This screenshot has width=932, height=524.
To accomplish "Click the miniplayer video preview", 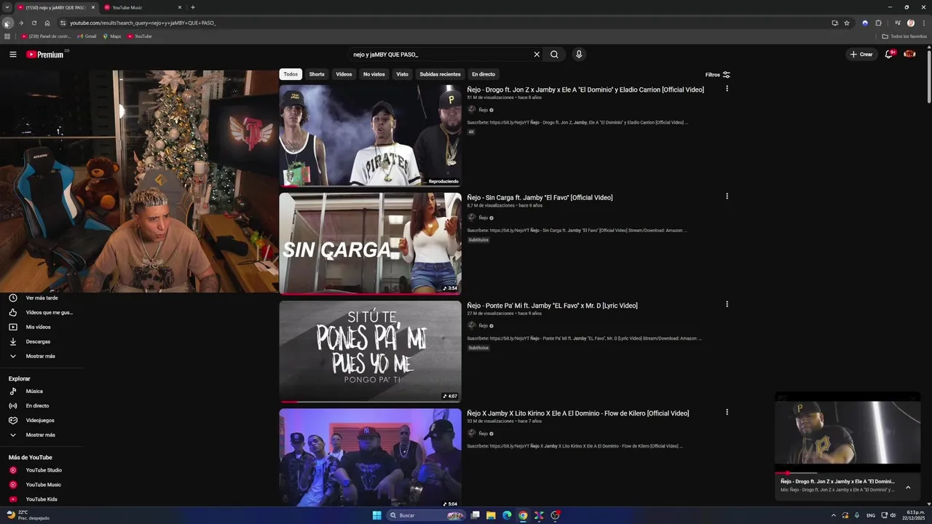I will pyautogui.click(x=848, y=432).
